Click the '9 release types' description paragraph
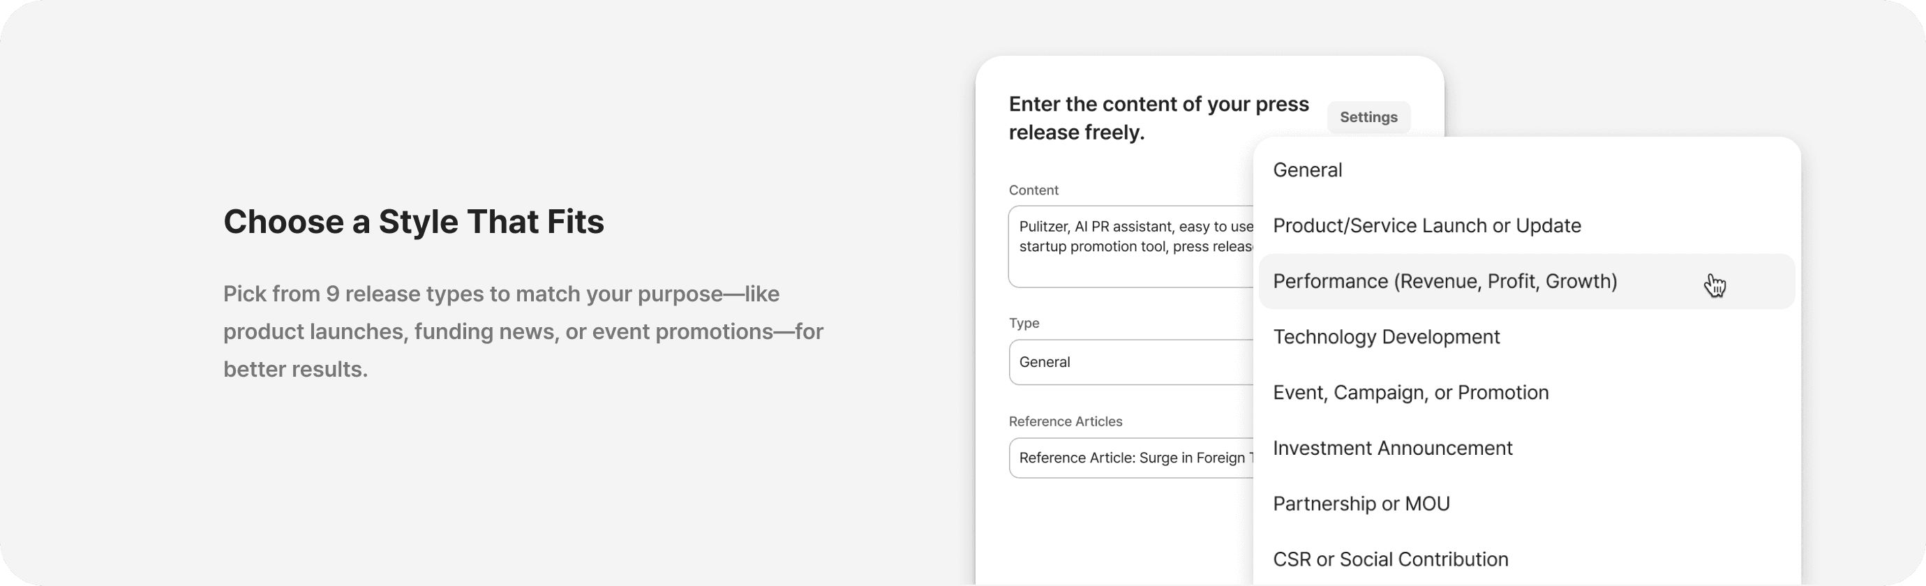 tap(523, 331)
